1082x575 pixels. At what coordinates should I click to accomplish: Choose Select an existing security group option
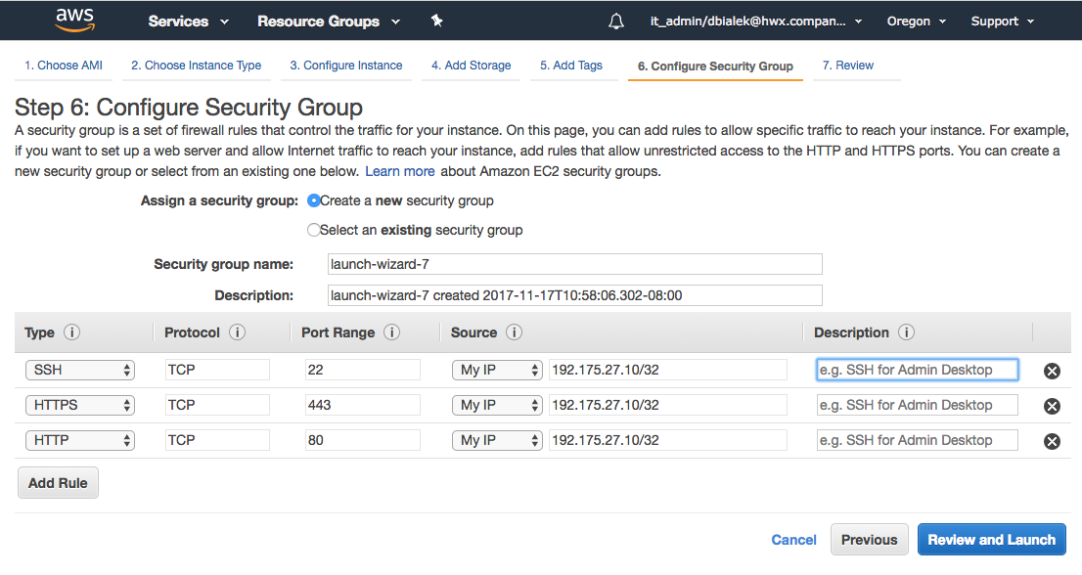[x=313, y=231]
